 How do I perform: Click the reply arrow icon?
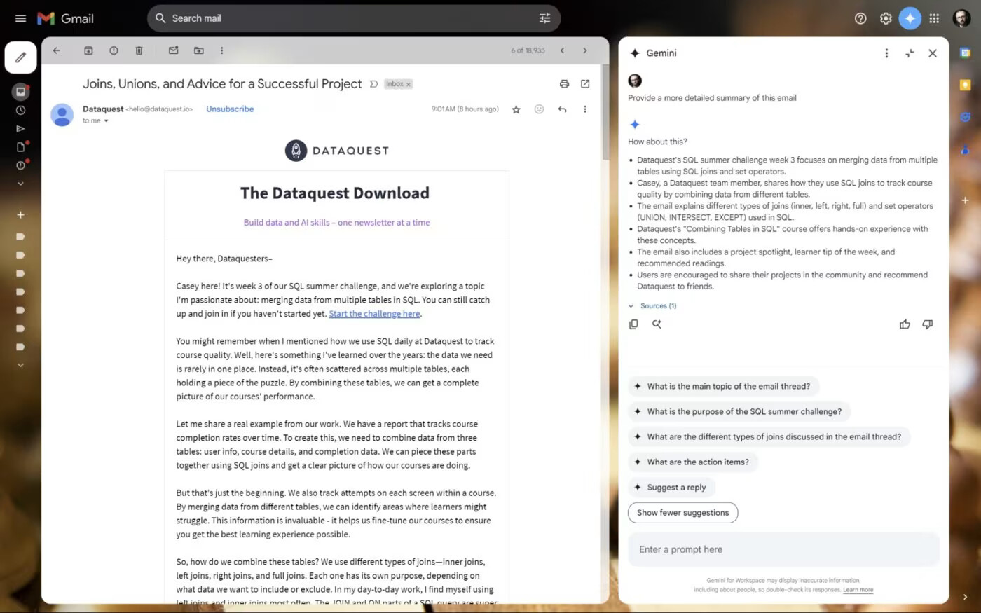[562, 109]
